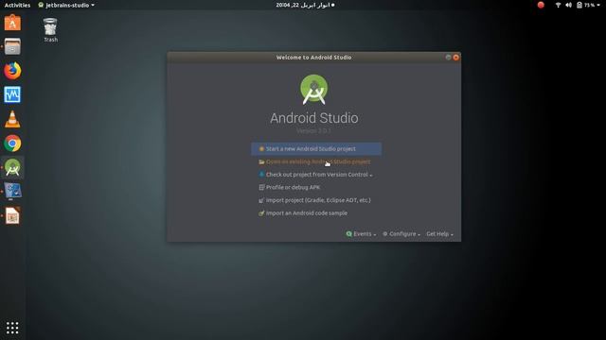Open the Events dropdown
The height and width of the screenshot is (340, 606).
(361, 234)
